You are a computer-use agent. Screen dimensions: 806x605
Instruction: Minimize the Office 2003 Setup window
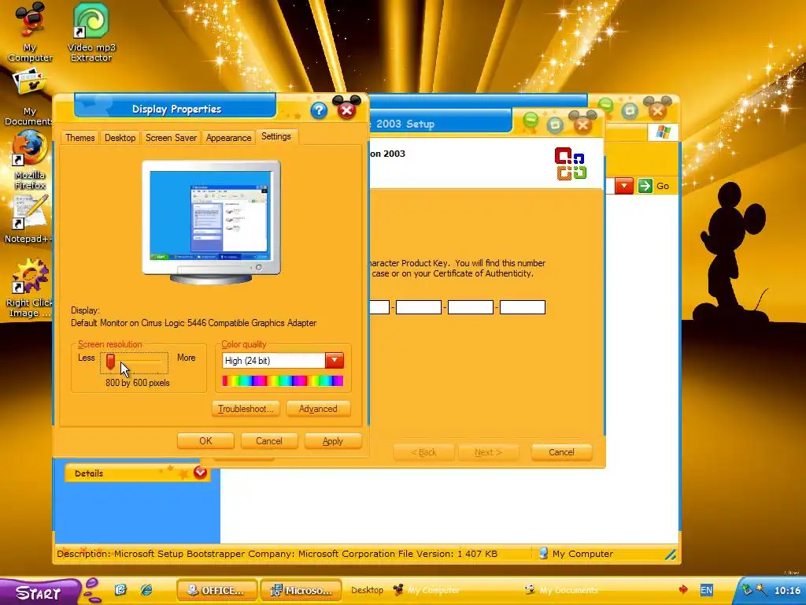(531, 121)
